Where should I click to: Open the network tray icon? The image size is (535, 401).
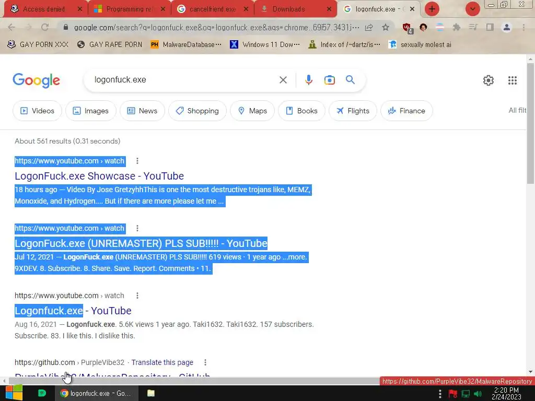point(466,394)
